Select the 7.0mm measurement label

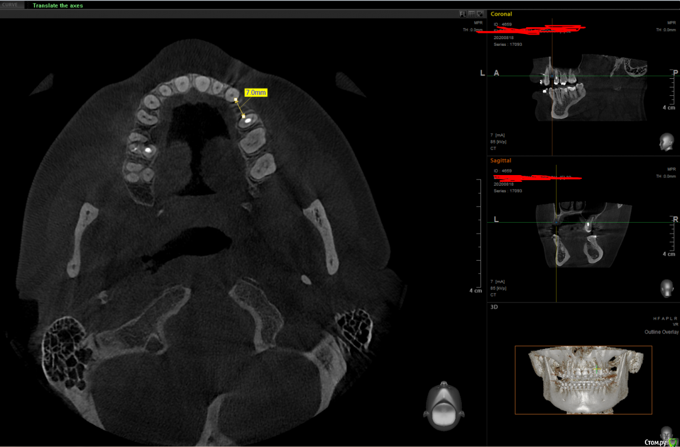[256, 92]
